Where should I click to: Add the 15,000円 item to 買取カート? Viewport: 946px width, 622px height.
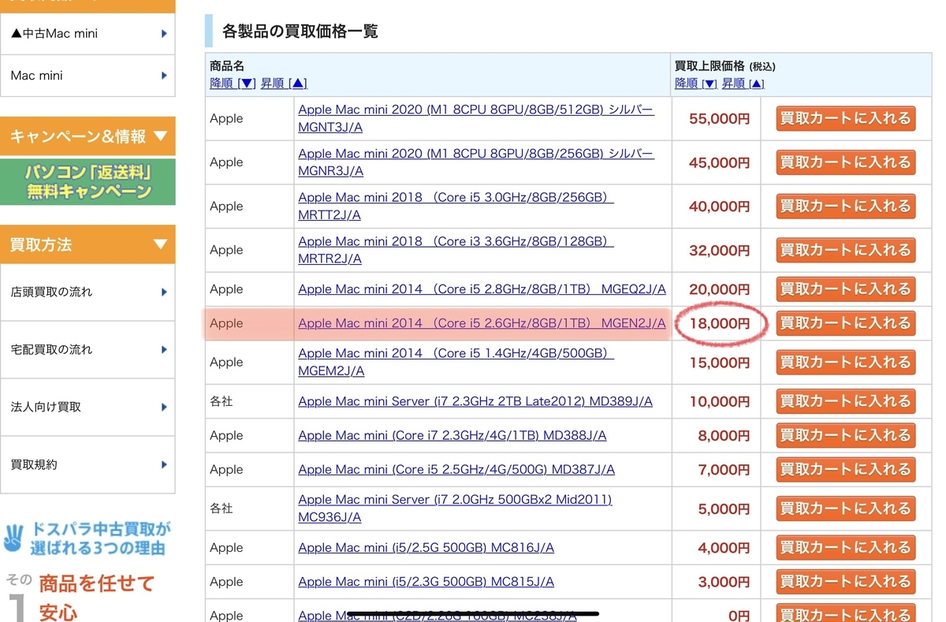[845, 362]
